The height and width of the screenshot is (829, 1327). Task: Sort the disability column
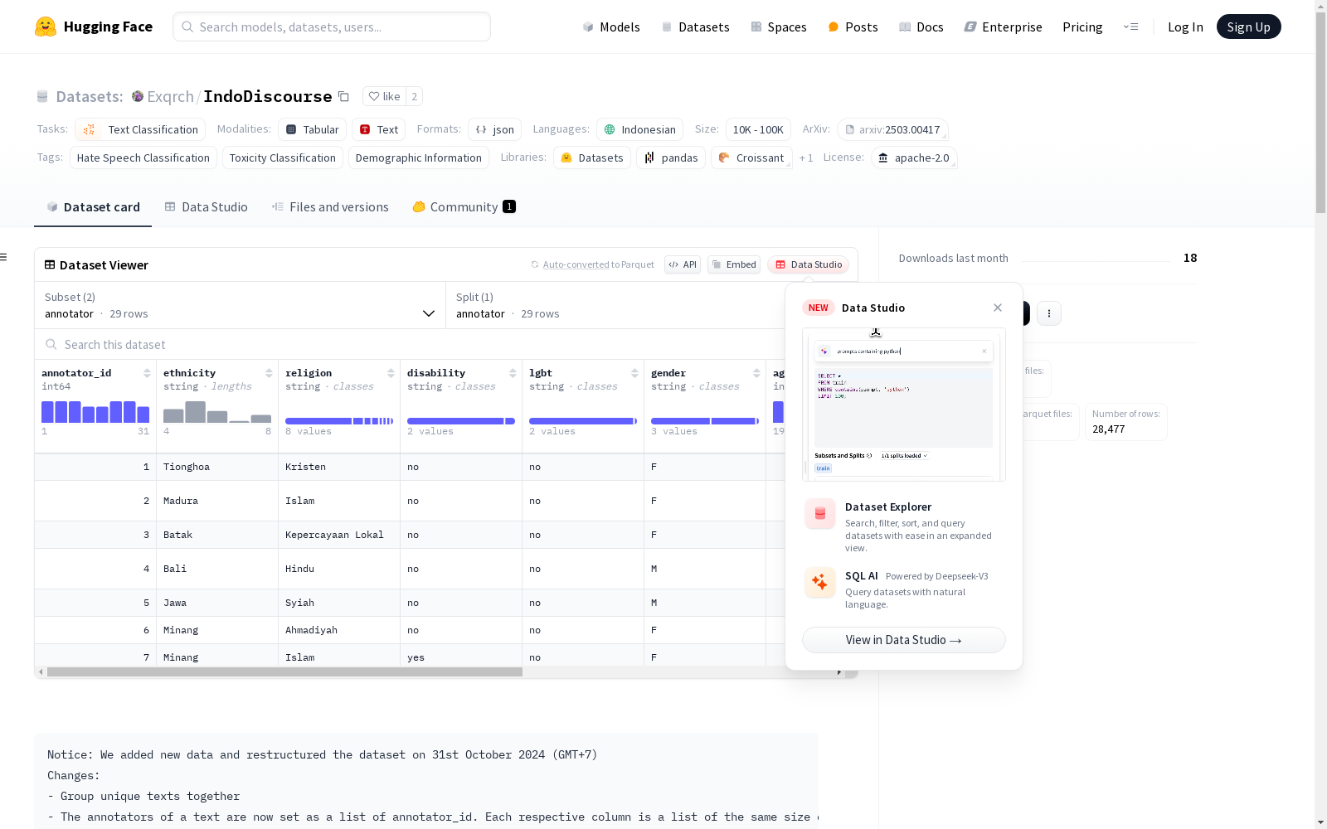513,373
